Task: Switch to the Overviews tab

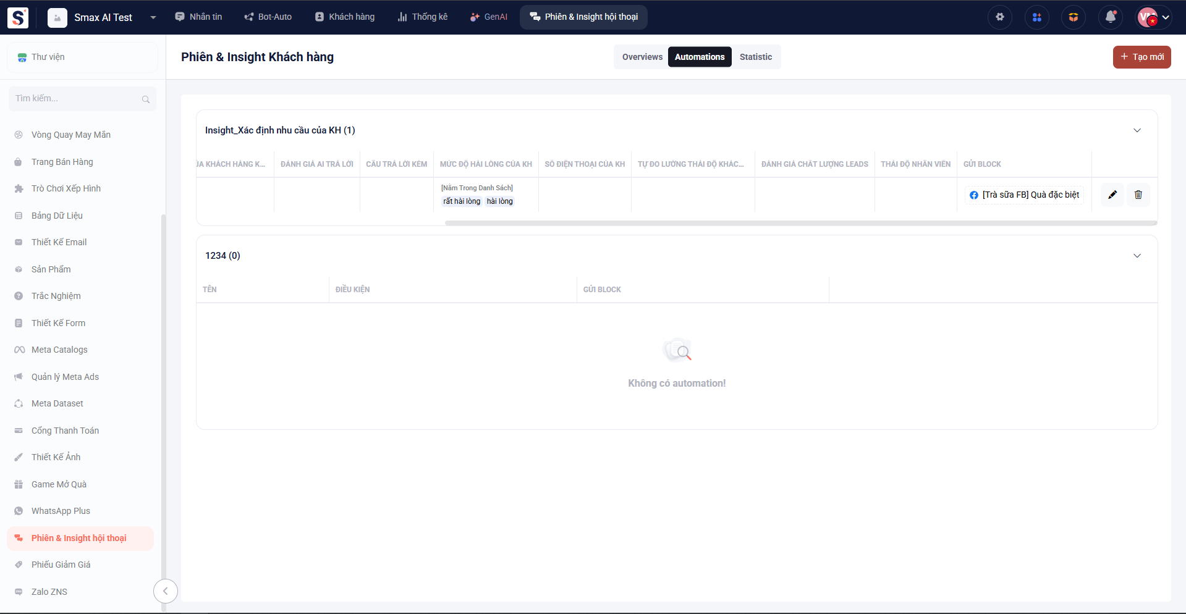Action: click(642, 57)
